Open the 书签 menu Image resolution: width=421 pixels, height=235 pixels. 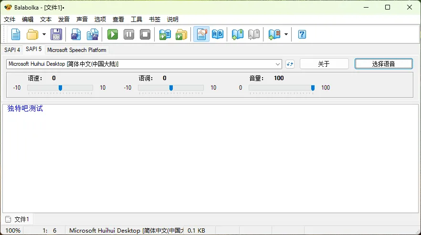pyautogui.click(x=155, y=20)
